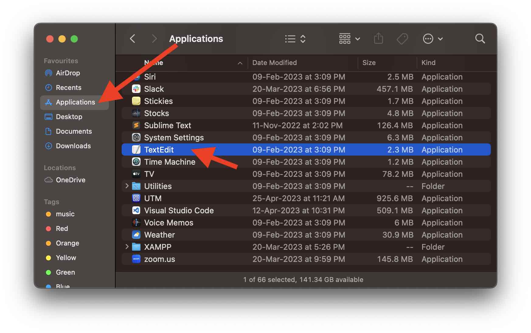Expand the XAMPP folder
Image resolution: width=531 pixels, height=333 pixels.
point(127,247)
